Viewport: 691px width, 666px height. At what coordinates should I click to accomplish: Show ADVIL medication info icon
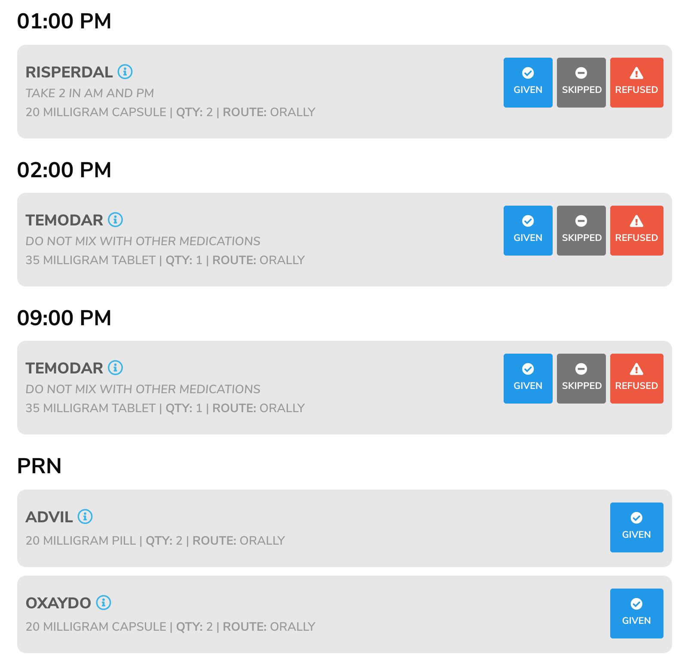click(85, 516)
